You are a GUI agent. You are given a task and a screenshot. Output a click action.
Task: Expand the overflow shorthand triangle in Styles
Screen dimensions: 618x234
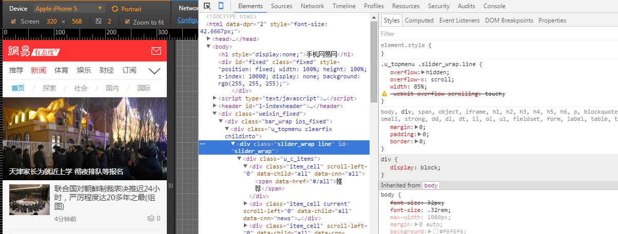click(x=423, y=73)
